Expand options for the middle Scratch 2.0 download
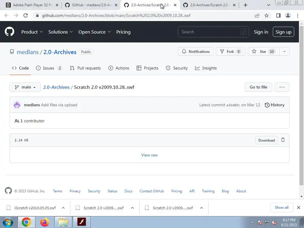The width and height of the screenshot is (304, 228). (132, 208)
